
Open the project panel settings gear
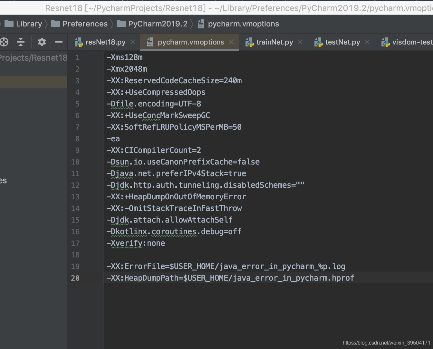click(x=41, y=42)
